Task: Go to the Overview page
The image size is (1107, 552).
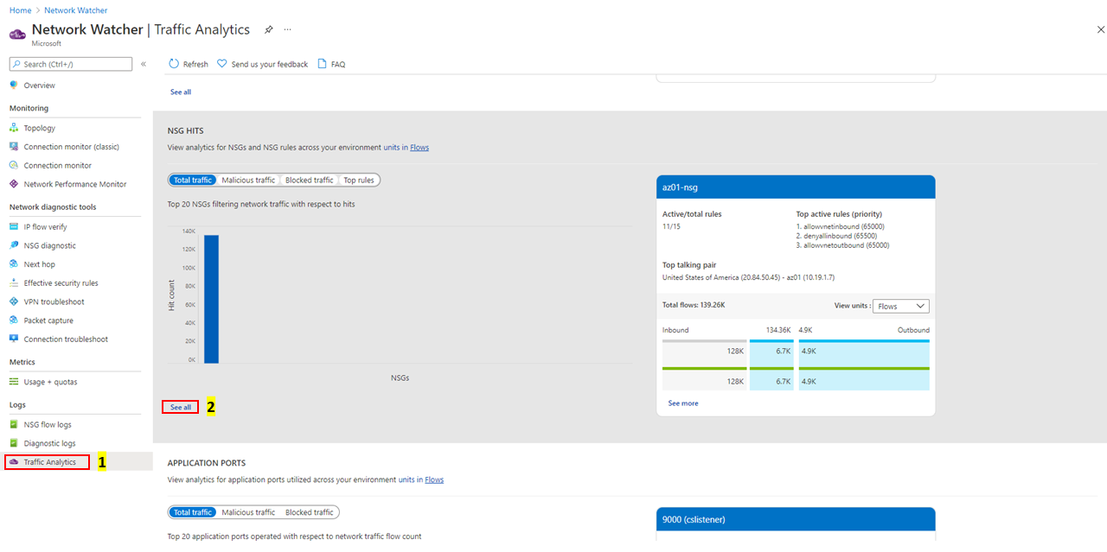Action: [39, 86]
